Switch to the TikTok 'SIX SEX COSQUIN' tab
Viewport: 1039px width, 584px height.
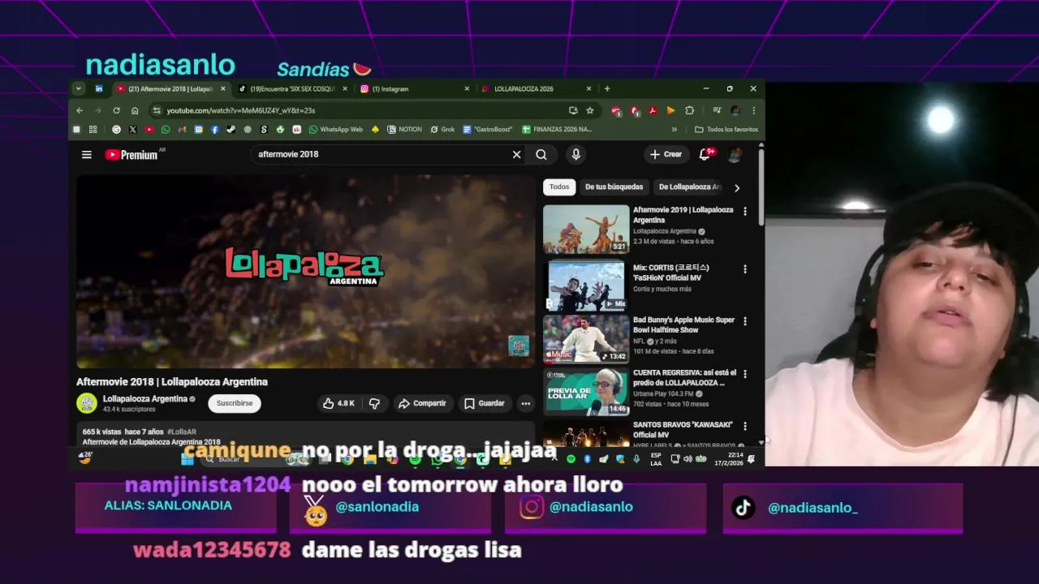[x=293, y=88]
